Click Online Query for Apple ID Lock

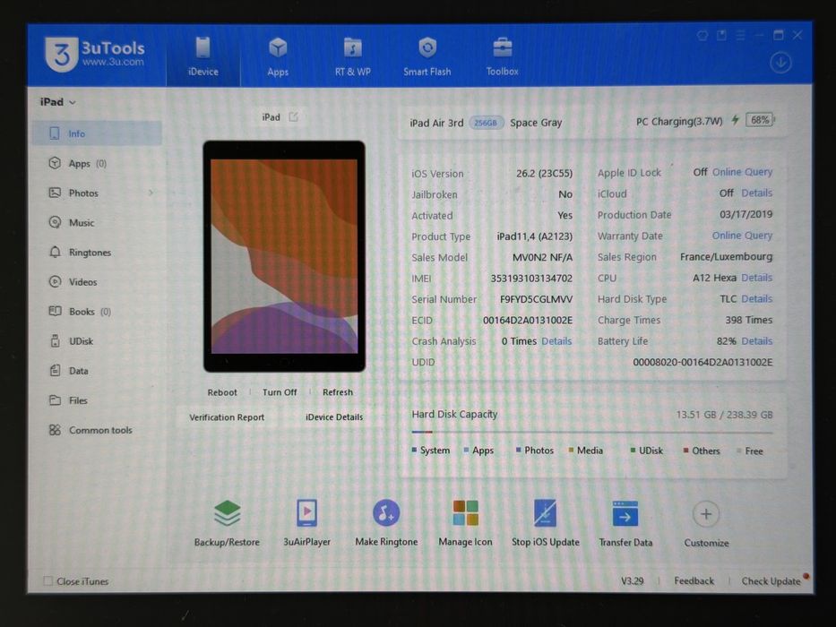pyautogui.click(x=742, y=172)
